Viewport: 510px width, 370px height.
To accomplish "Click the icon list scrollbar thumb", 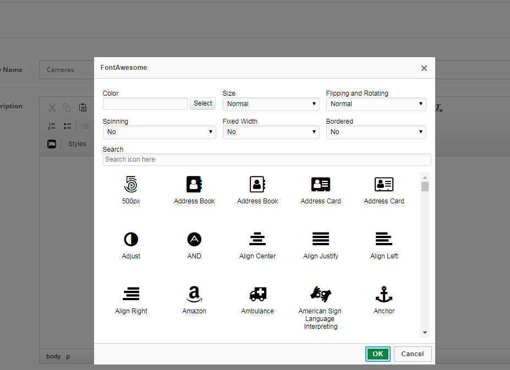I will (425, 186).
